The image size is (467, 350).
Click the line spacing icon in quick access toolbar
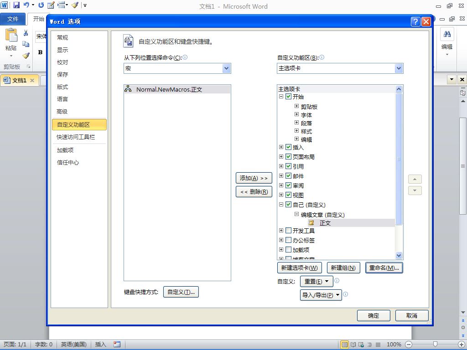61,5
